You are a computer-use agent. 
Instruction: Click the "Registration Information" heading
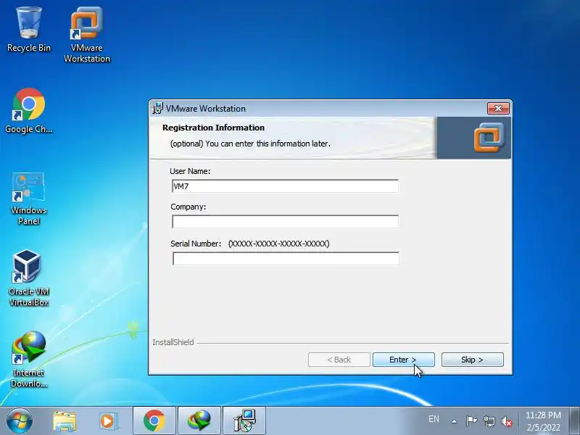click(213, 128)
